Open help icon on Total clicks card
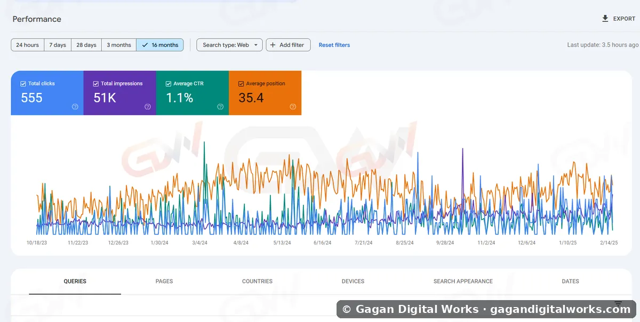The height and width of the screenshot is (322, 640). [75, 107]
